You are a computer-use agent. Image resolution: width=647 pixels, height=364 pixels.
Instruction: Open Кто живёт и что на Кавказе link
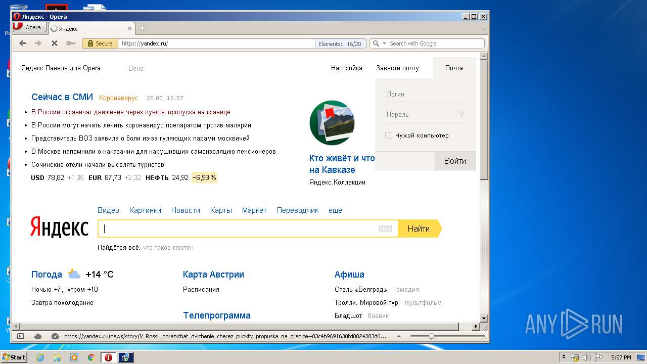pyautogui.click(x=342, y=164)
